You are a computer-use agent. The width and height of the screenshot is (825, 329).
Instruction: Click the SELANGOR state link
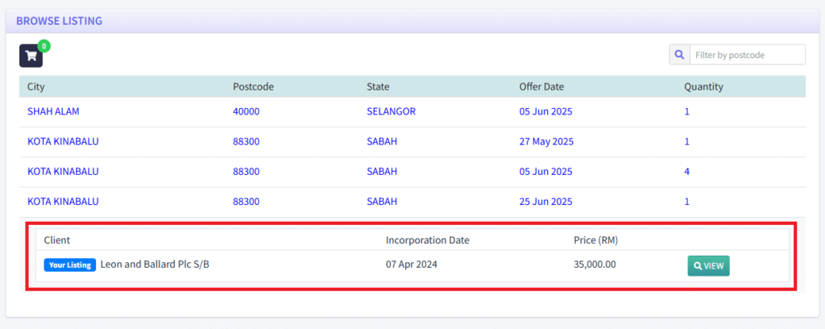391,111
